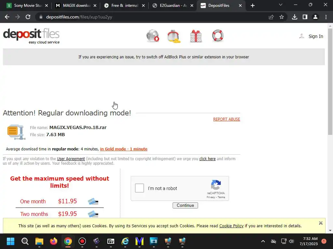
Task: Open a new browser tab
Action: (x=252, y=6)
